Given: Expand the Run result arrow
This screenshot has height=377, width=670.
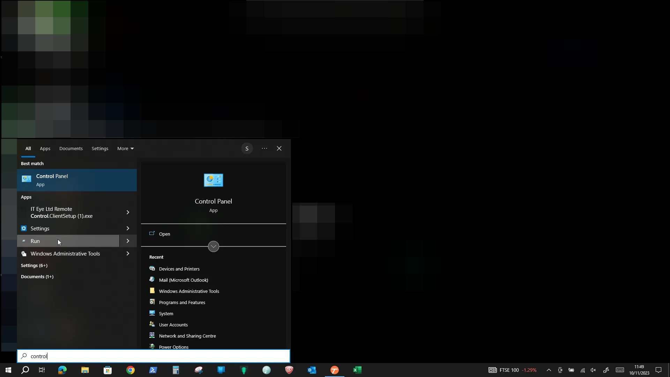Looking at the screenshot, I should click(x=128, y=241).
